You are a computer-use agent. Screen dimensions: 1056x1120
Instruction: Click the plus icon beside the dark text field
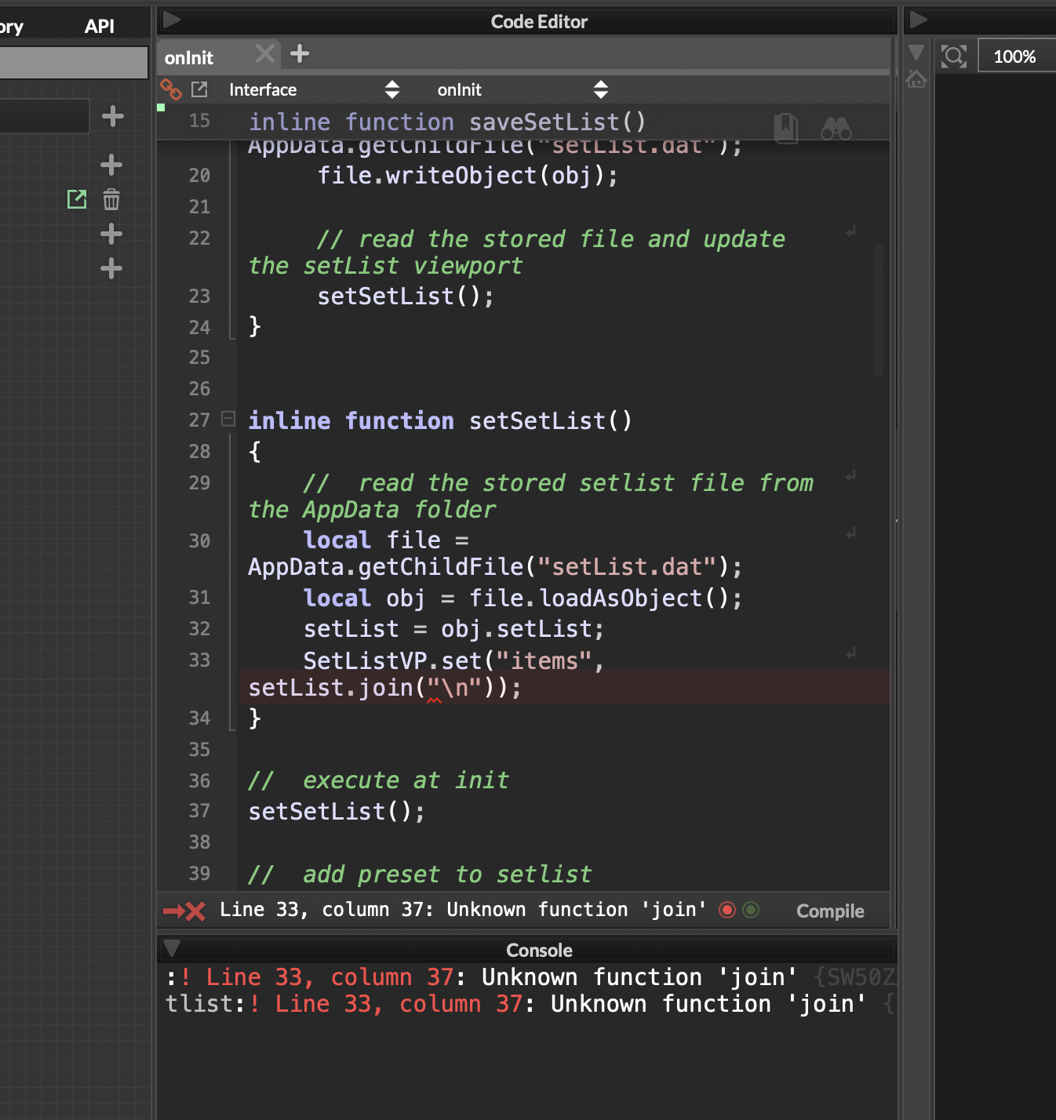pos(113,116)
